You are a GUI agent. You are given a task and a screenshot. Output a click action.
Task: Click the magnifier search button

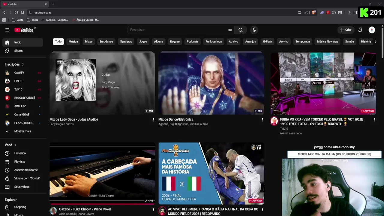tap(241, 30)
